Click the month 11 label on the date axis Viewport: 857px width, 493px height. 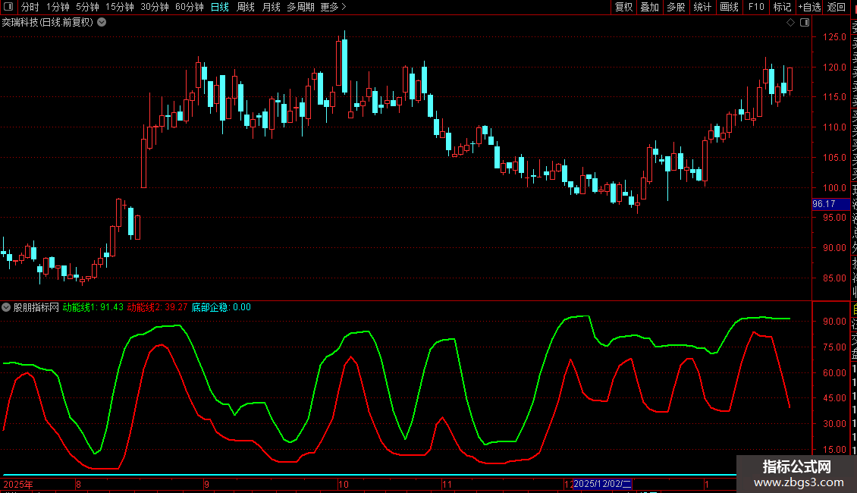(447, 484)
